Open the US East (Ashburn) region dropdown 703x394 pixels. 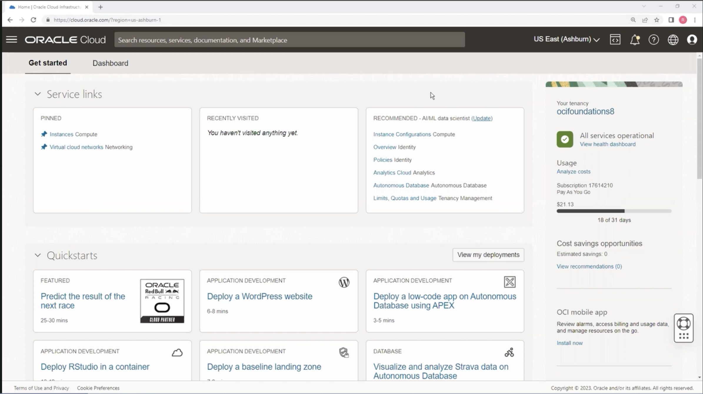click(x=566, y=39)
